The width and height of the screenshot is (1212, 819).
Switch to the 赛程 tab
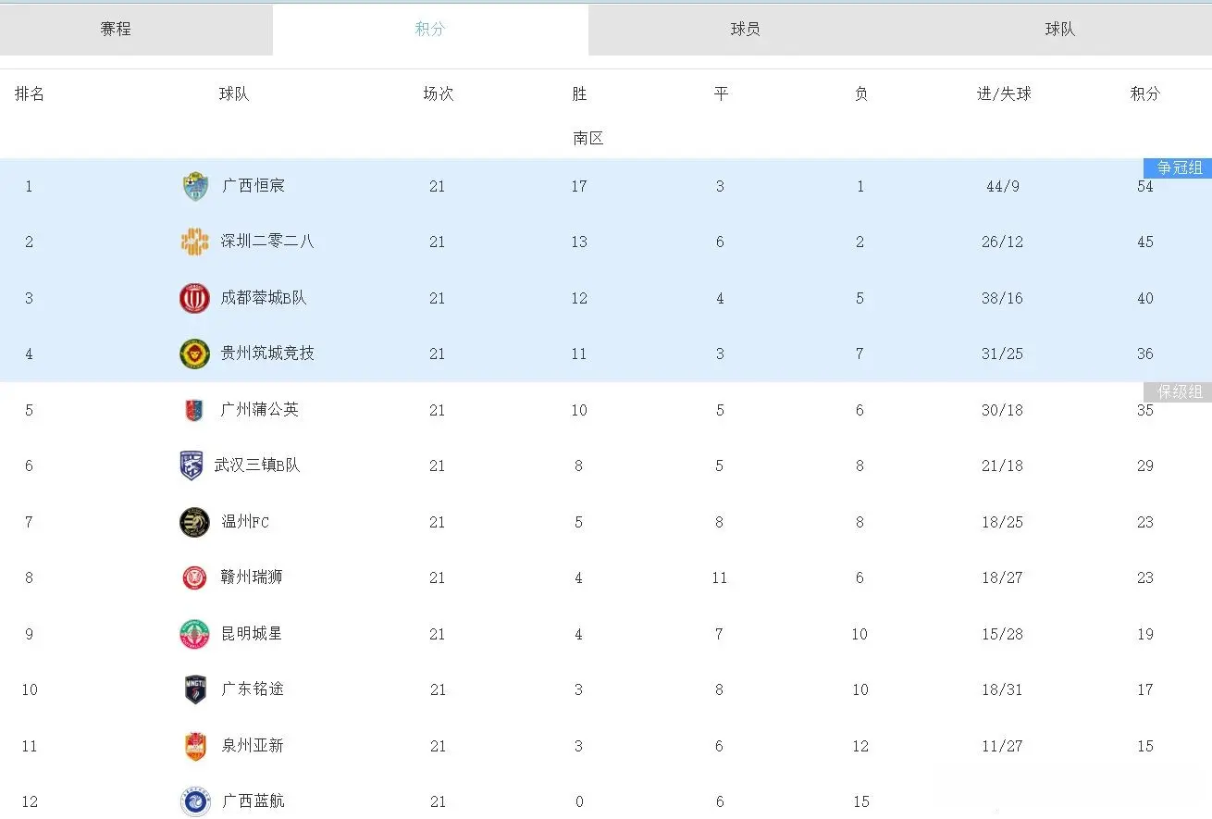(116, 30)
